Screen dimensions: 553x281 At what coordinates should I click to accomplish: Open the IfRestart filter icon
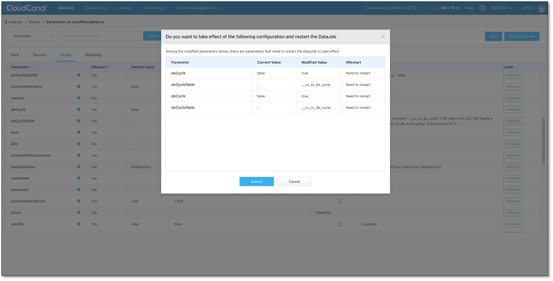click(109, 67)
